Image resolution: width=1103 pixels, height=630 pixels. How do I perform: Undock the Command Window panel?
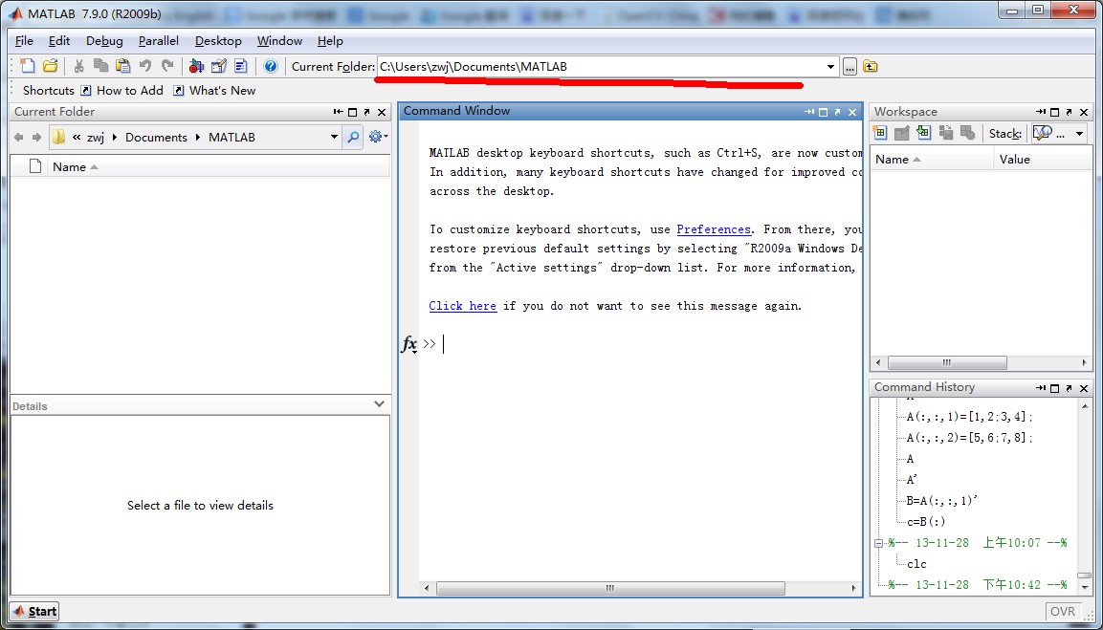(x=838, y=112)
